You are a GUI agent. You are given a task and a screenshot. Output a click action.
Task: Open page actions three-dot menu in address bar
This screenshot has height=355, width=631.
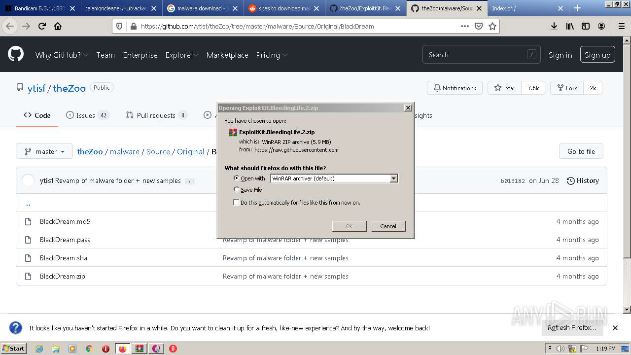point(464,26)
